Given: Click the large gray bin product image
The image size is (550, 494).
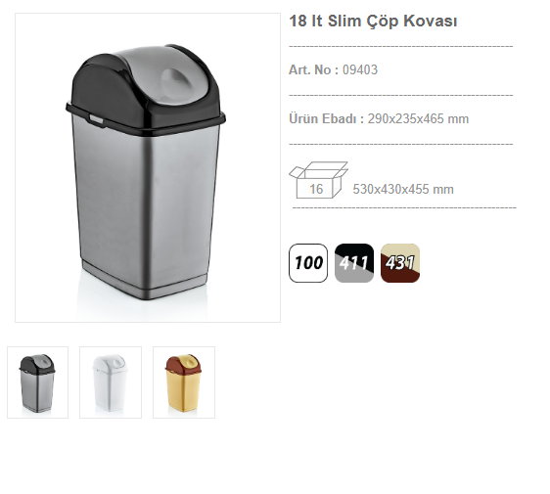Looking at the screenshot, I should point(148,167).
